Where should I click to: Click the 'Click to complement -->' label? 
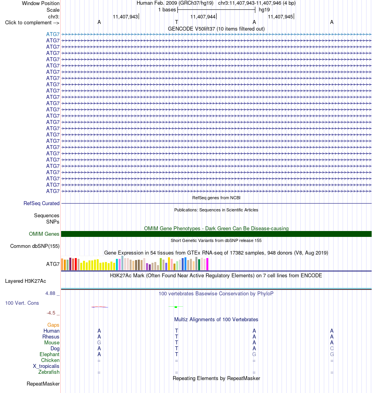point(32,23)
